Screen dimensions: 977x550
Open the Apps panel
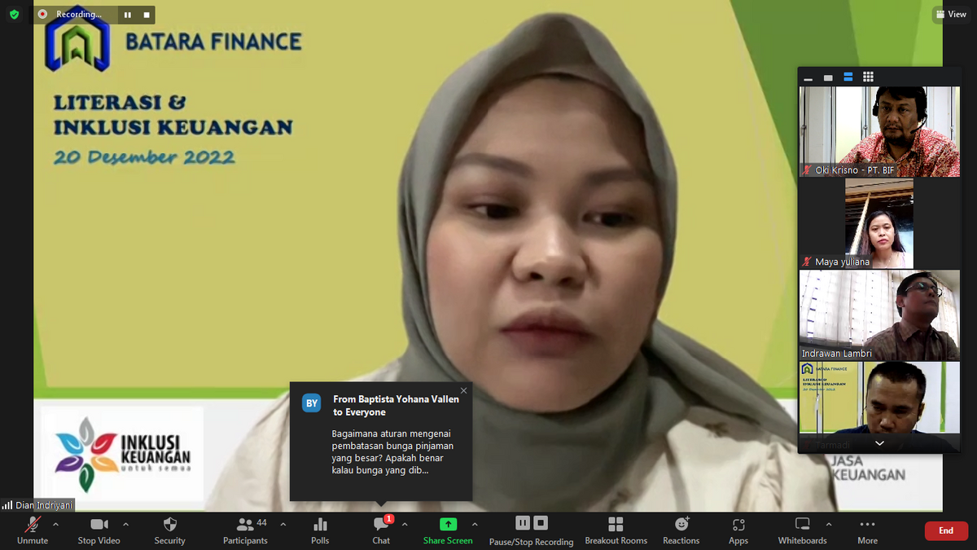click(738, 530)
